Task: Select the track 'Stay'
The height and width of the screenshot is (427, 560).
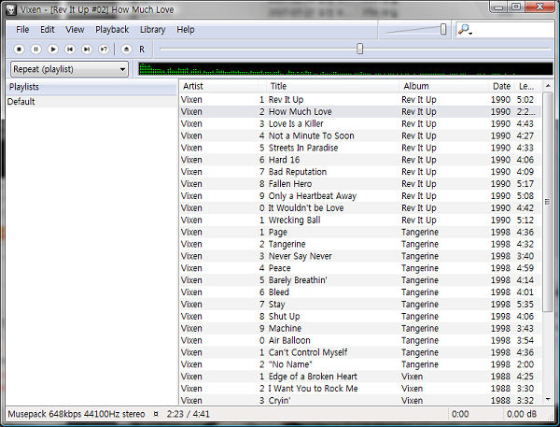Action: [360, 305]
